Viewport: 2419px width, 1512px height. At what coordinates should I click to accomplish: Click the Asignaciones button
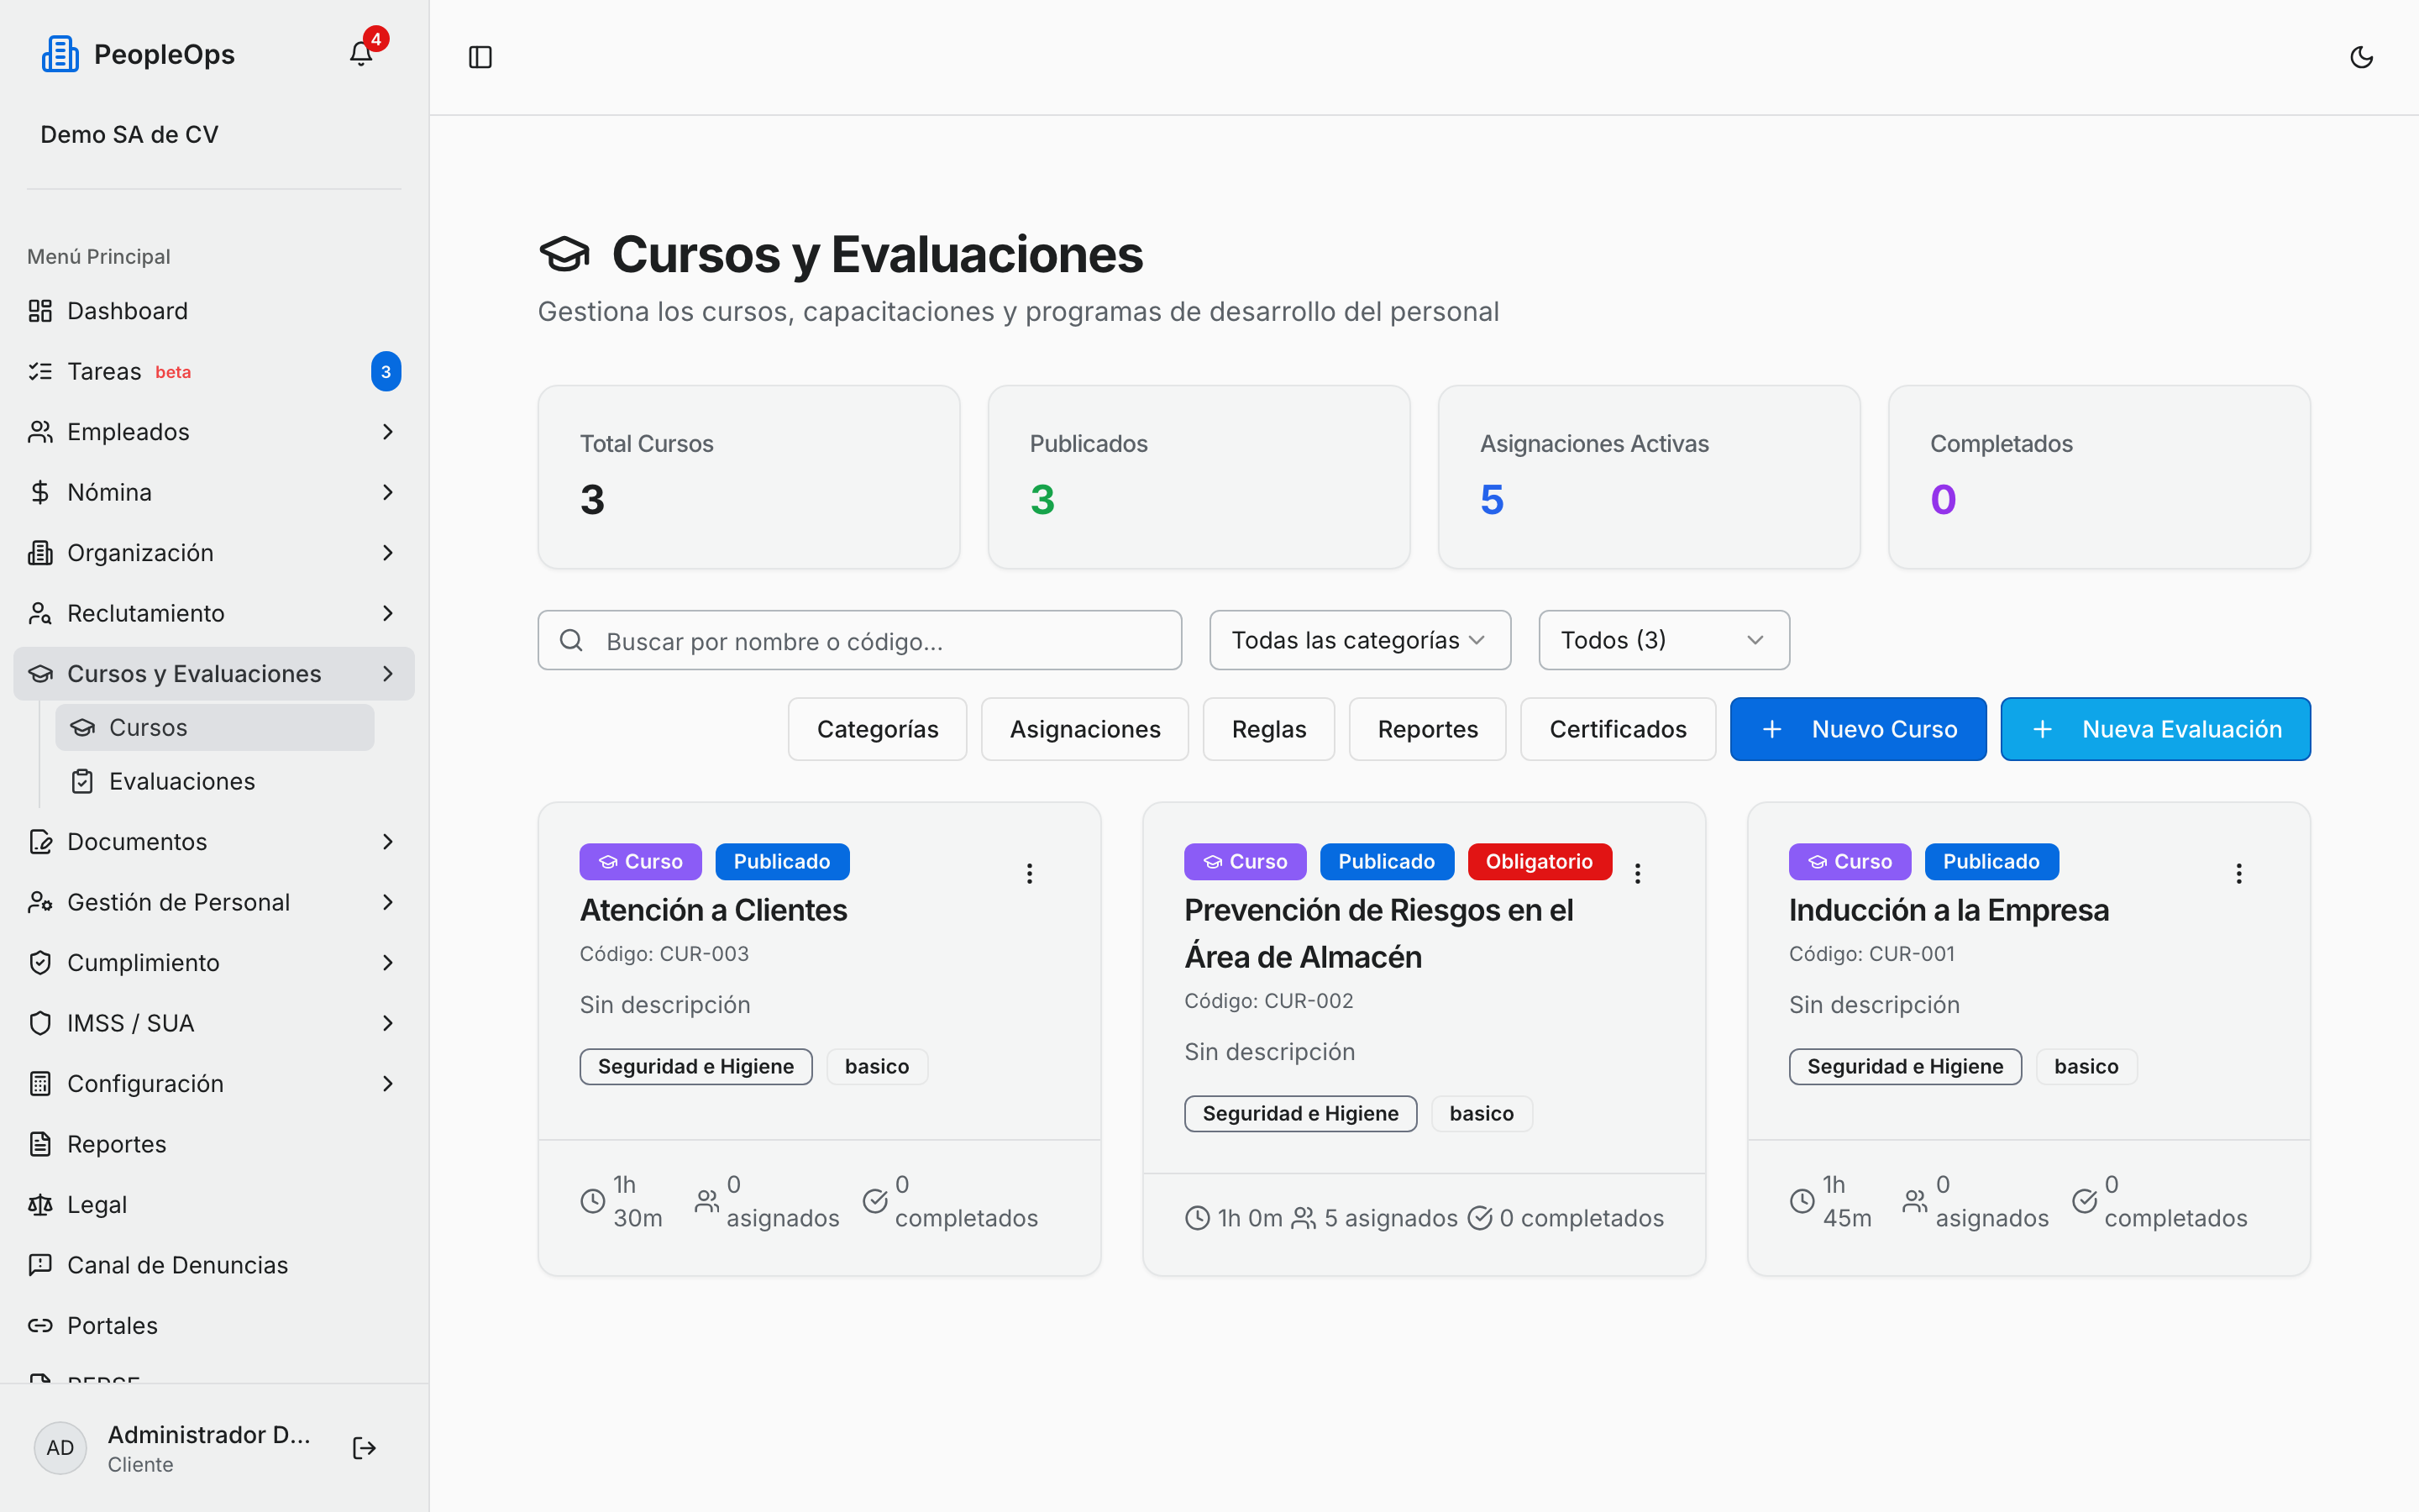click(1084, 729)
